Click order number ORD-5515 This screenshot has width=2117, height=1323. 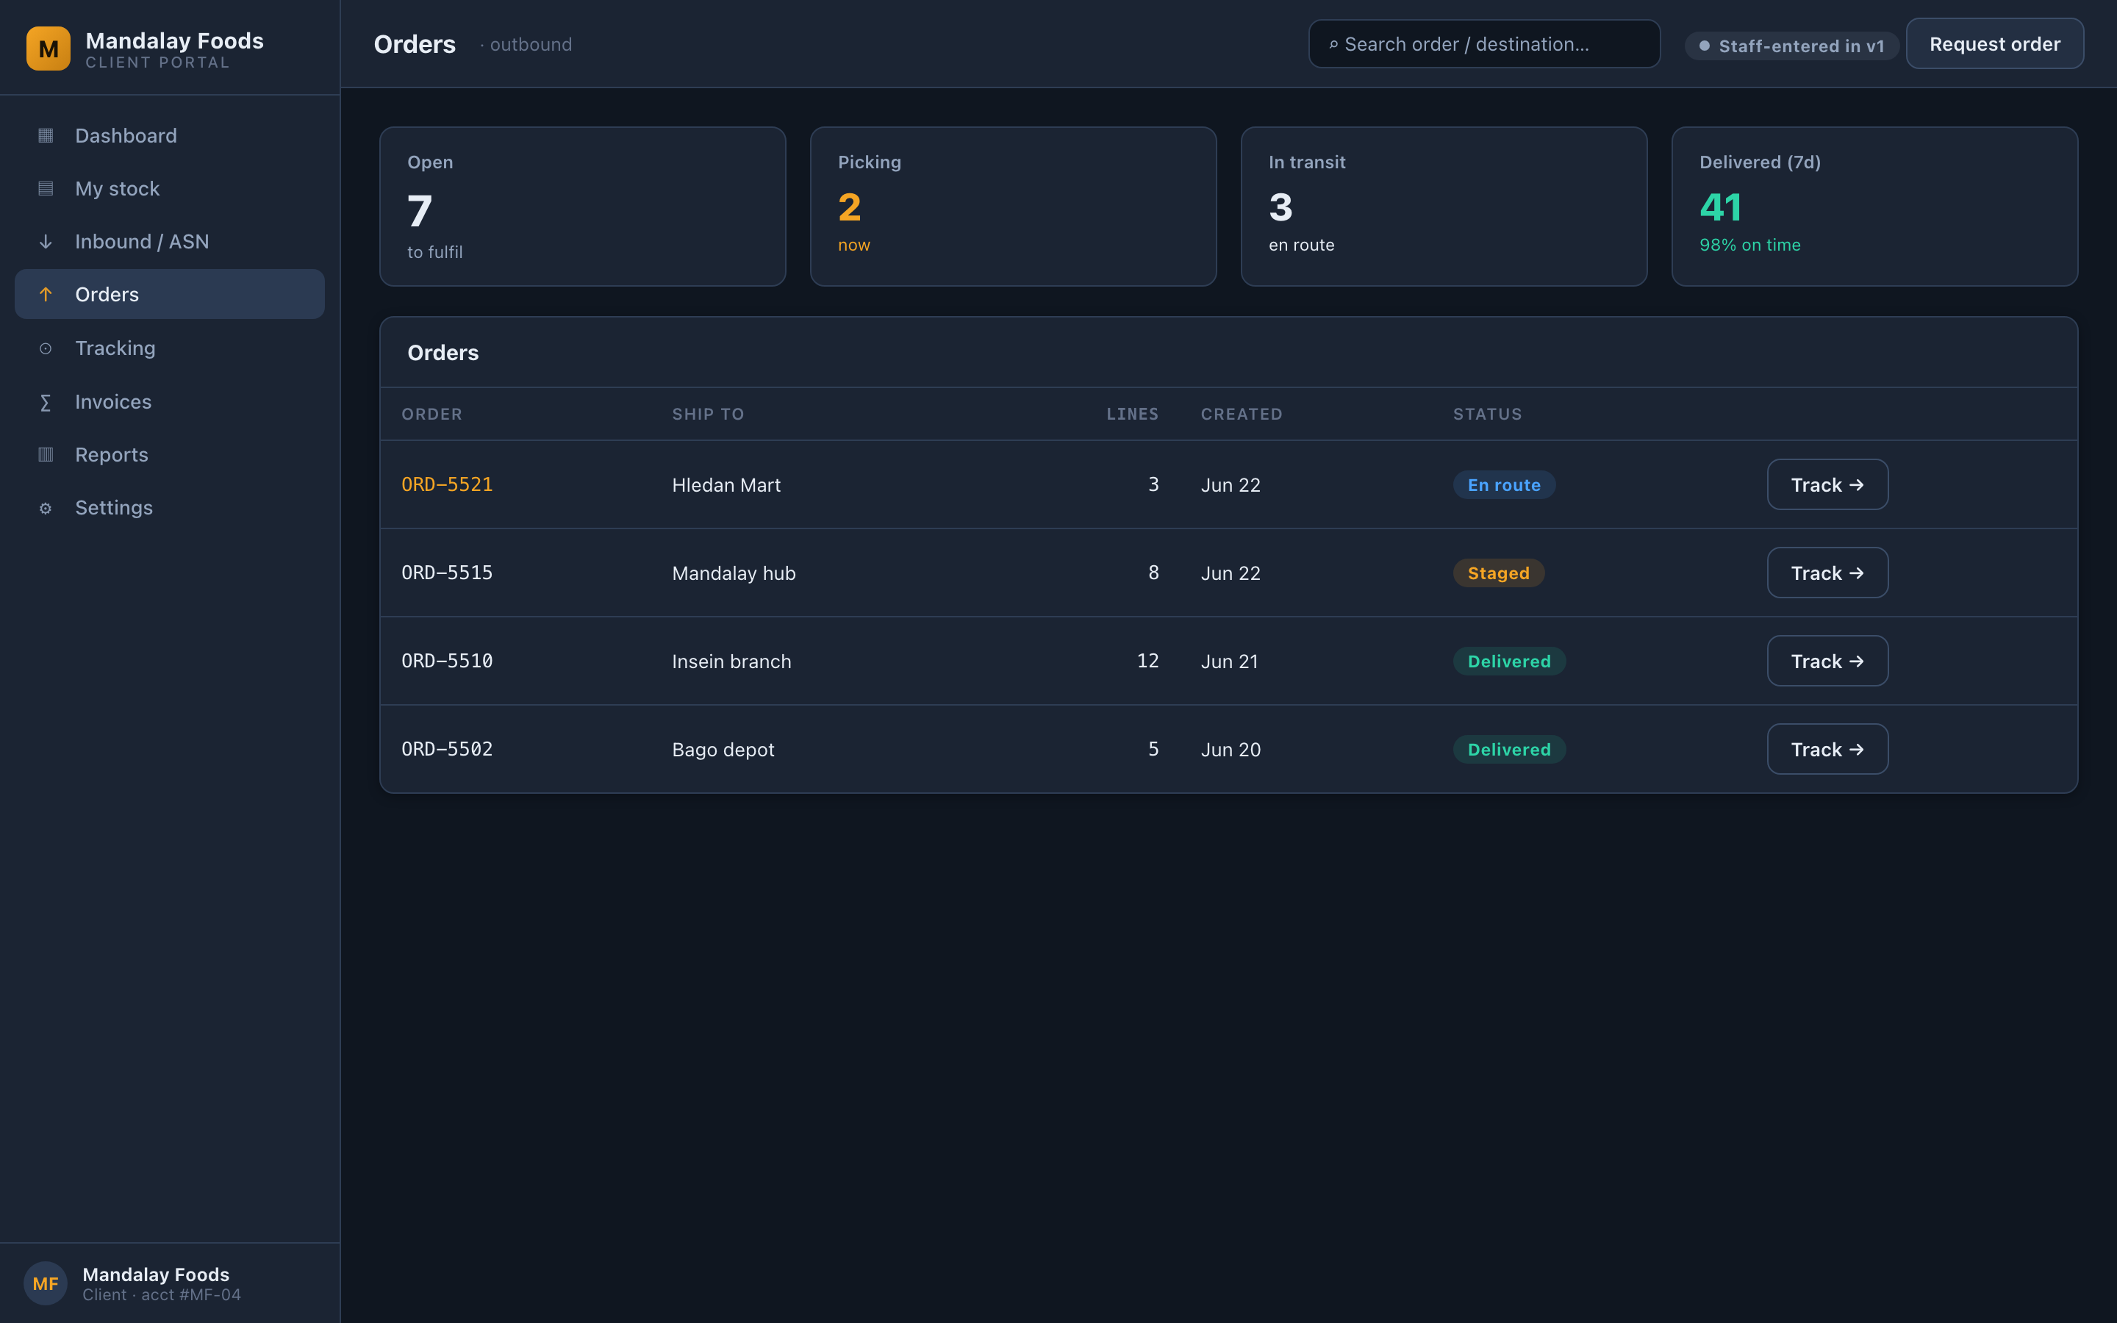tap(447, 573)
